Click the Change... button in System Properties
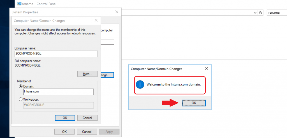The height and width of the screenshot is (138, 287). pyautogui.click(x=107, y=75)
